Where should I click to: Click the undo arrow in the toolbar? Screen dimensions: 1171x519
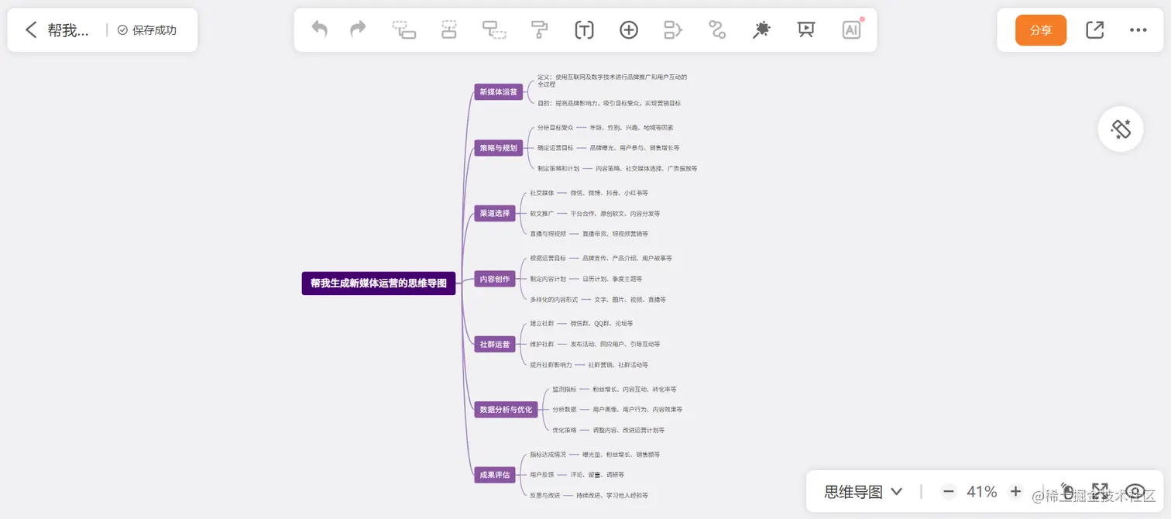click(319, 29)
